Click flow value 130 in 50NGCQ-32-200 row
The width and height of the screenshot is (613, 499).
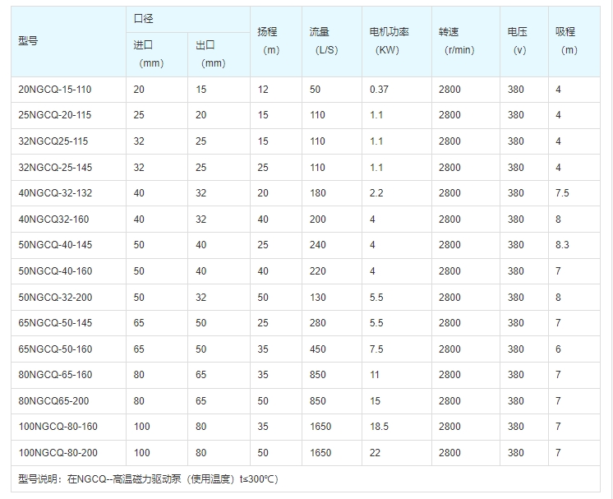click(317, 298)
